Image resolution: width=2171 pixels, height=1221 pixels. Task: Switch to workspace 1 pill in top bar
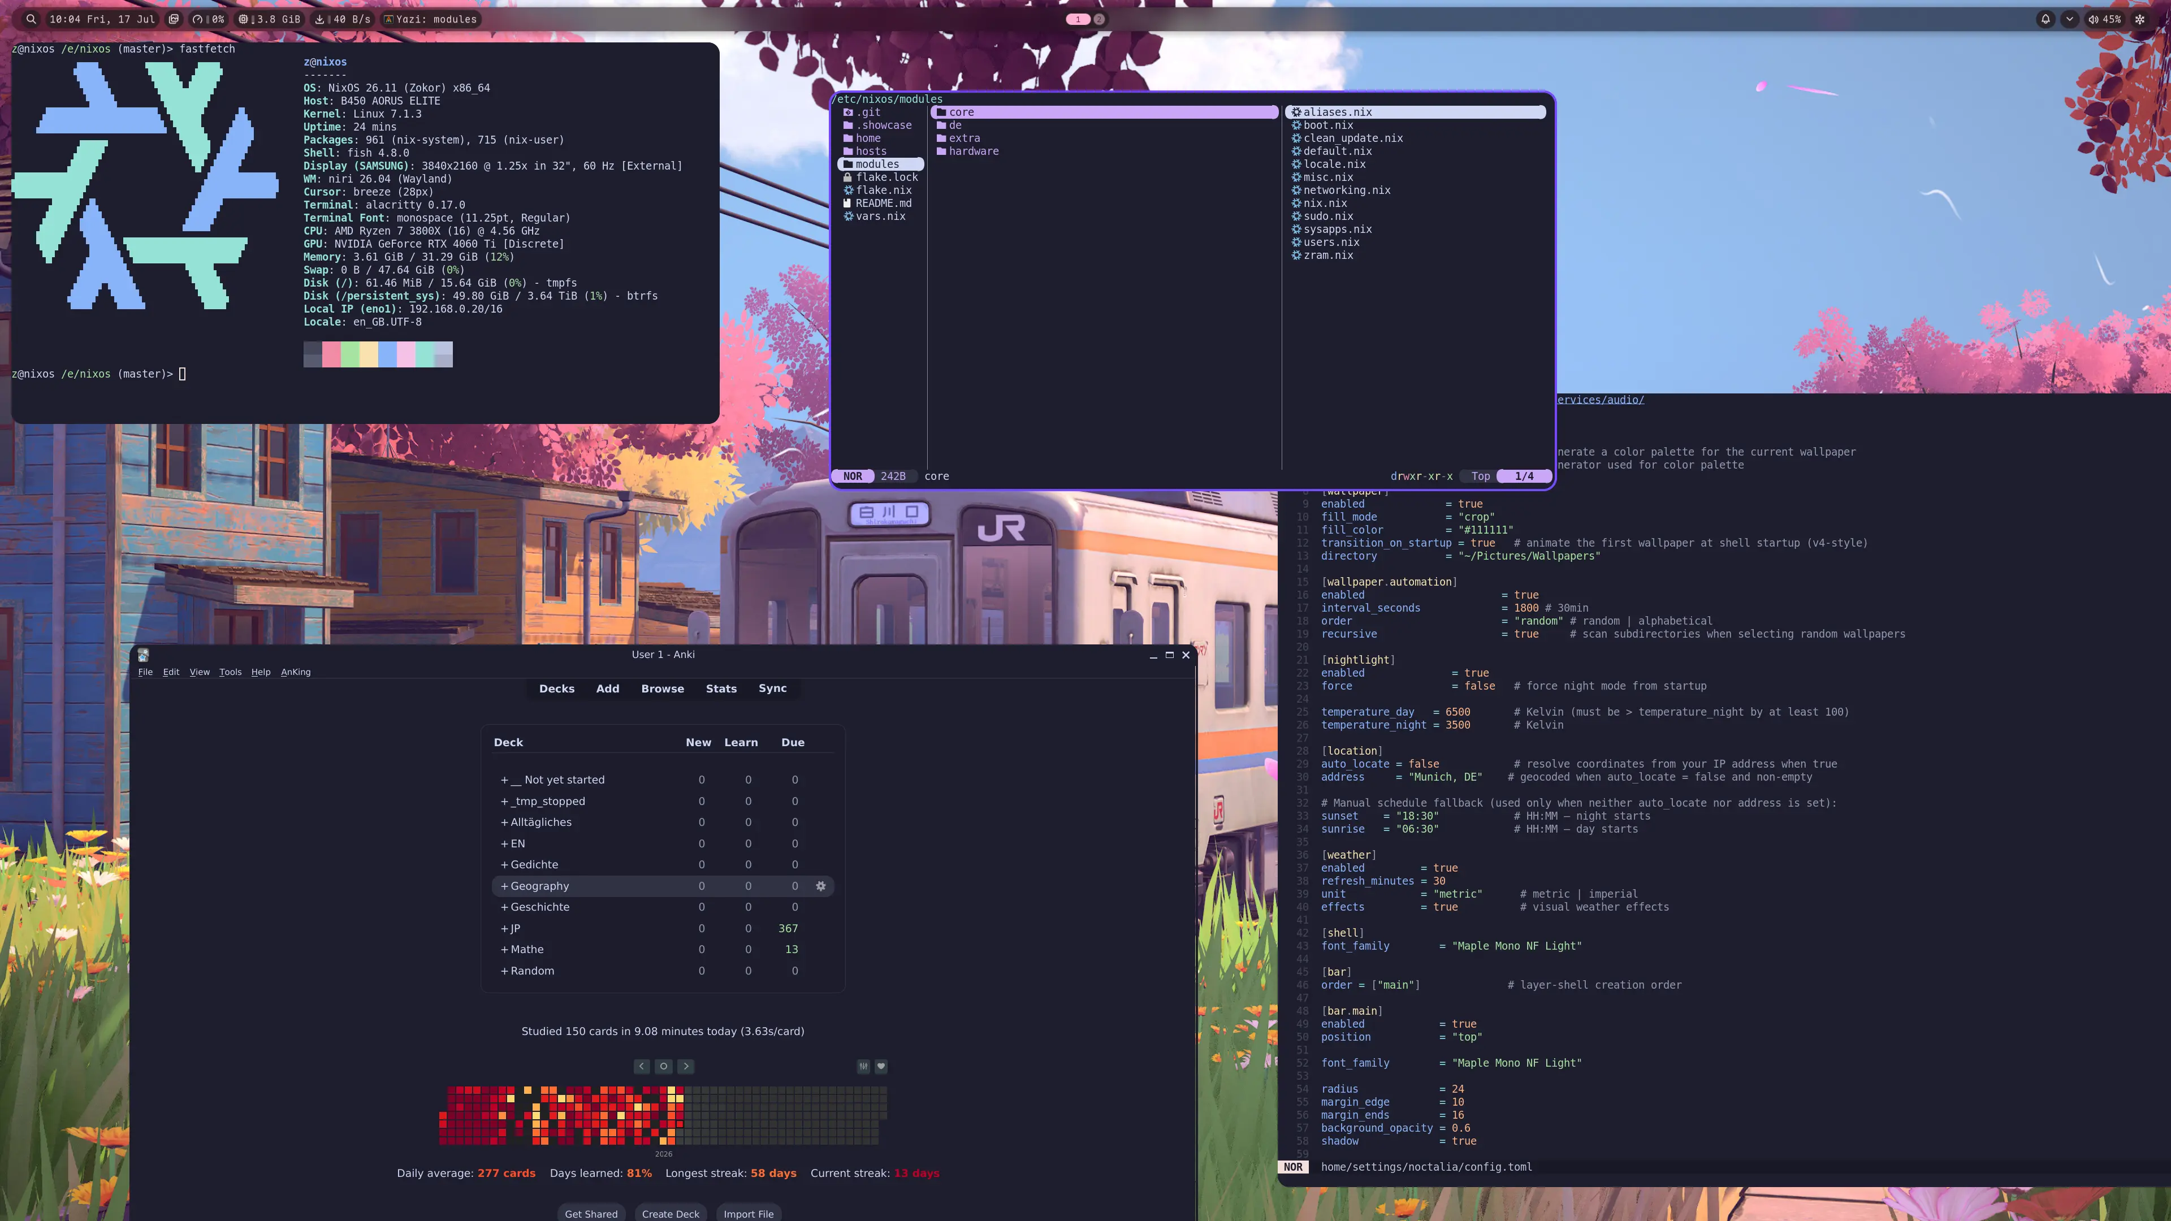tap(1078, 19)
